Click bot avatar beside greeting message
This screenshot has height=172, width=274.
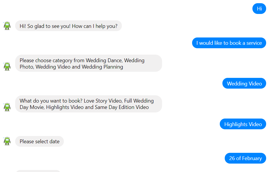click(x=7, y=26)
